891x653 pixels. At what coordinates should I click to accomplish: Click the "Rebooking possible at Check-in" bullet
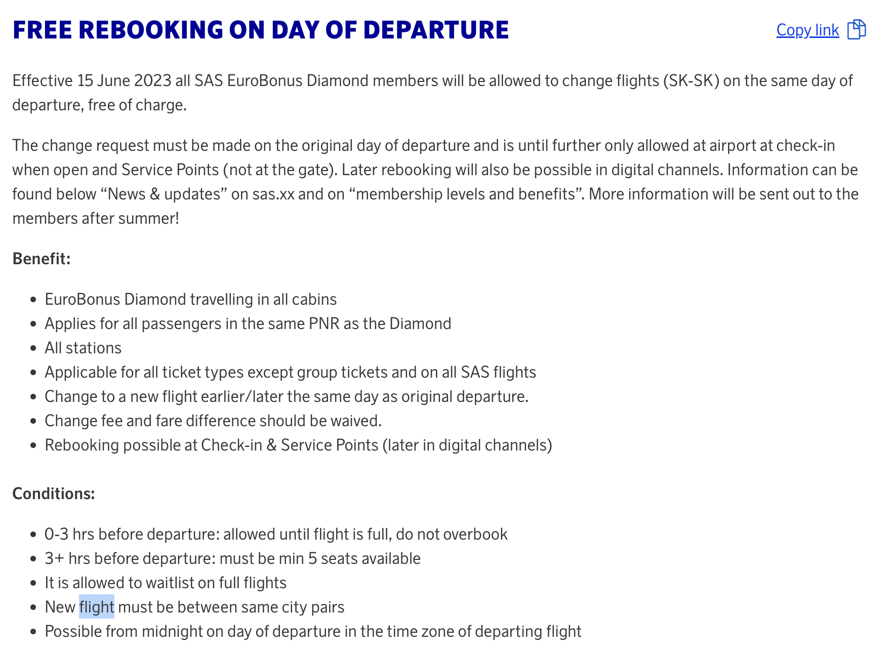click(298, 445)
